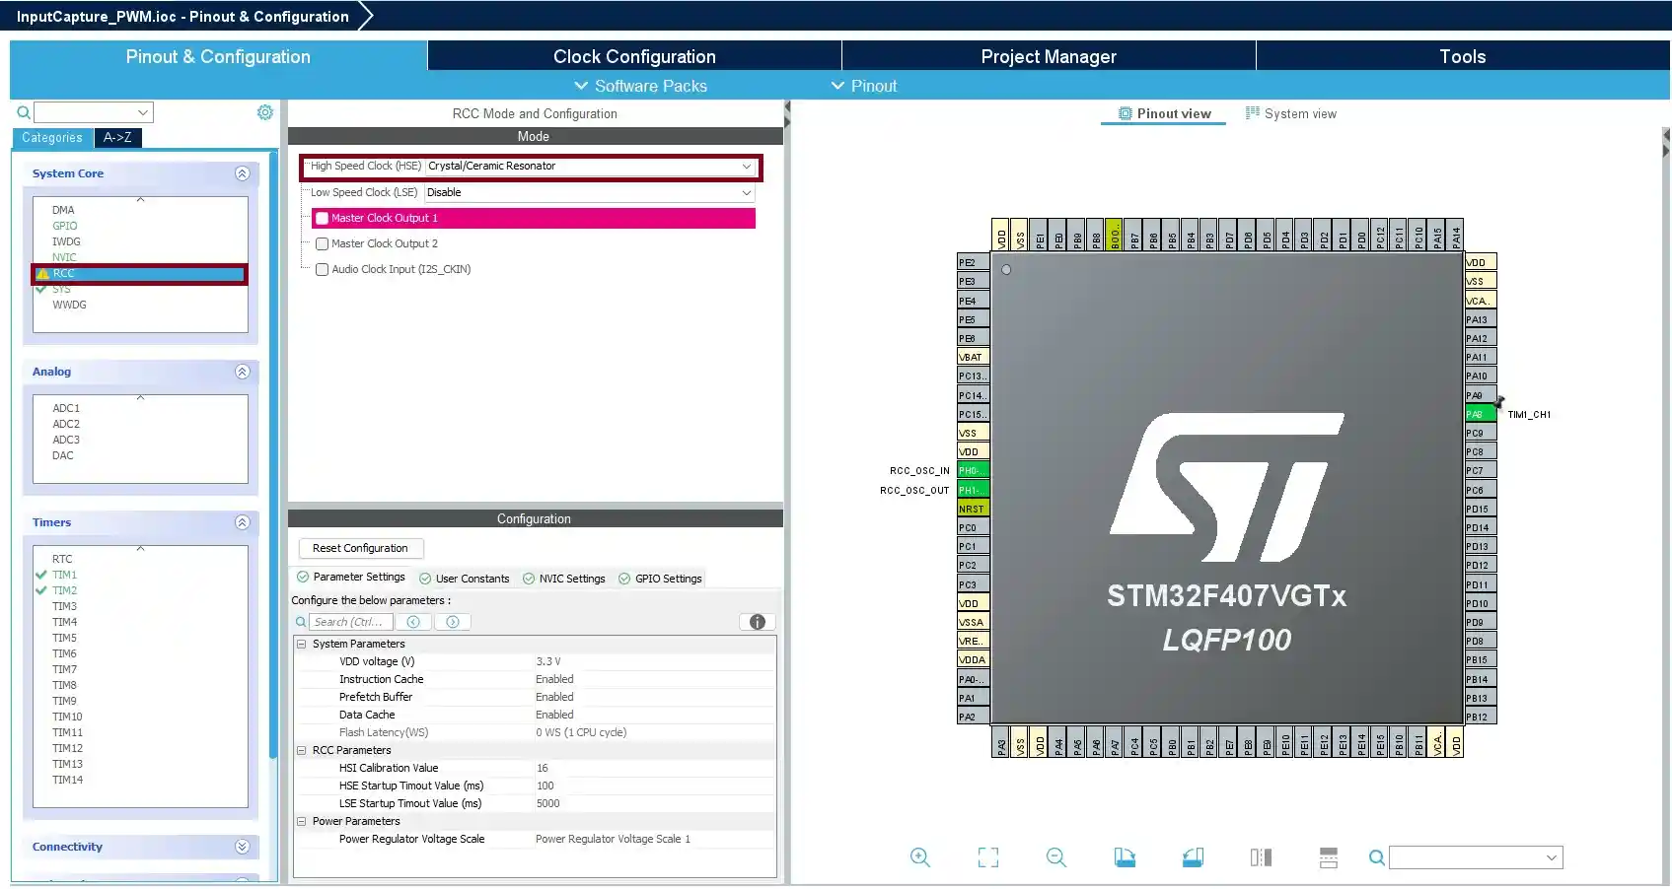Screen dimensions: 1672x889
Task: Open the Pinout menu
Action: [x=864, y=86]
